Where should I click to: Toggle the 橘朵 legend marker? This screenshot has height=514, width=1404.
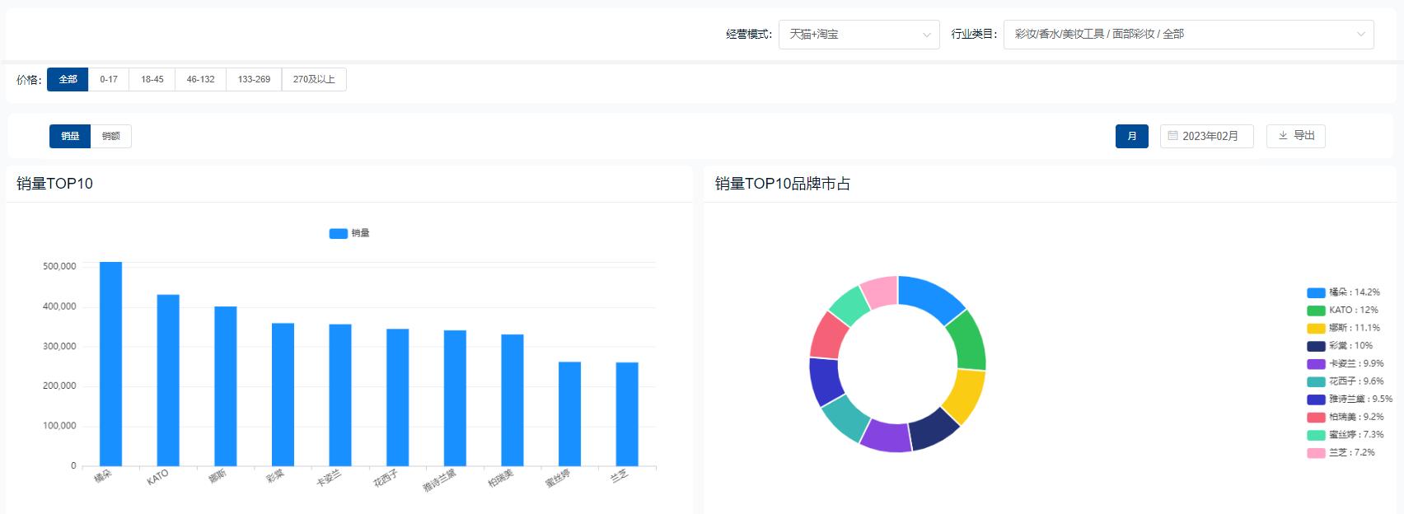(1316, 292)
